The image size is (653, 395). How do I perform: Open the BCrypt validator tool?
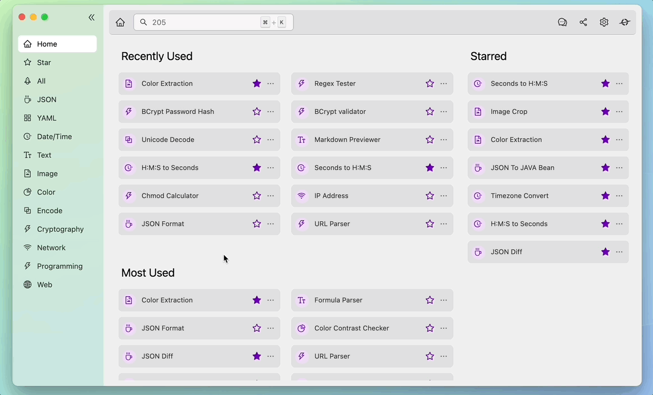point(372,112)
